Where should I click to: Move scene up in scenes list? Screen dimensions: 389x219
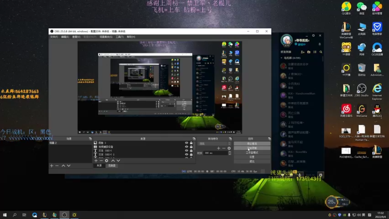63,165
